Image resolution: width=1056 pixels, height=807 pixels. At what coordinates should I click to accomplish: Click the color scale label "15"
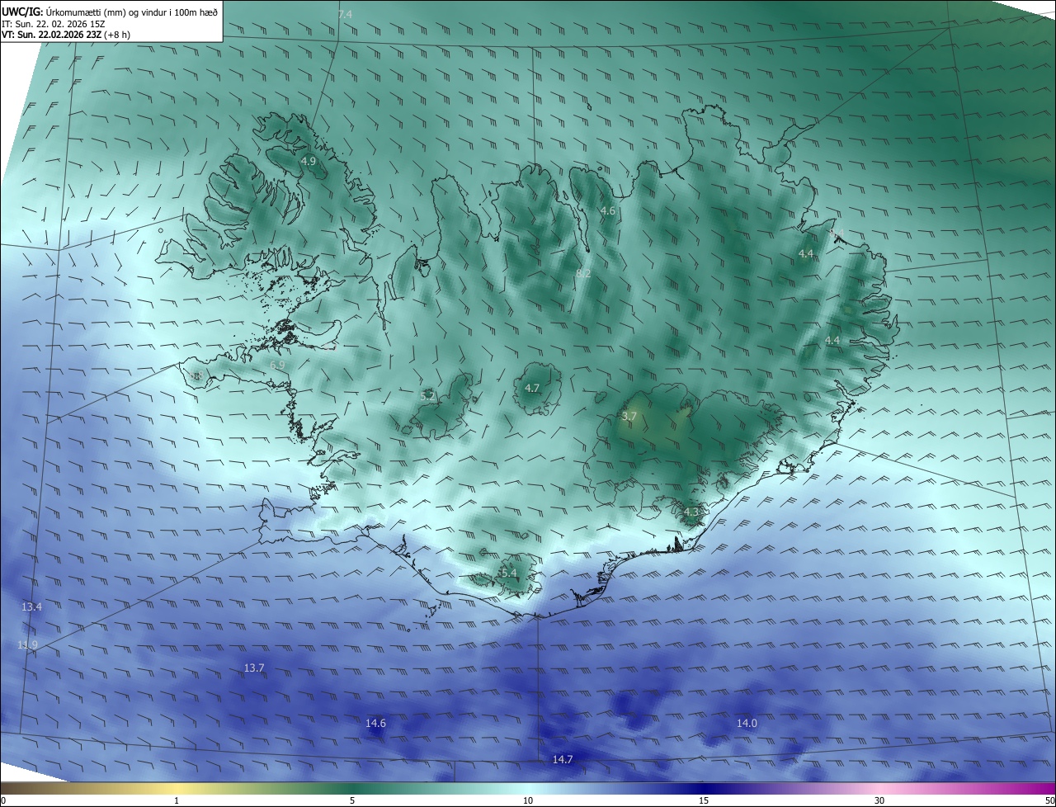(x=704, y=800)
